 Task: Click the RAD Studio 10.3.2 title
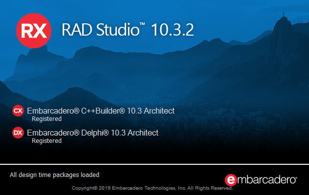[x=128, y=30]
